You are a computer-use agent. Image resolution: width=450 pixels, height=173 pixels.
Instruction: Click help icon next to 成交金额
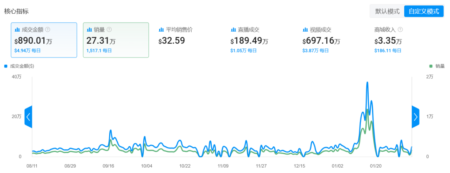click(47, 30)
